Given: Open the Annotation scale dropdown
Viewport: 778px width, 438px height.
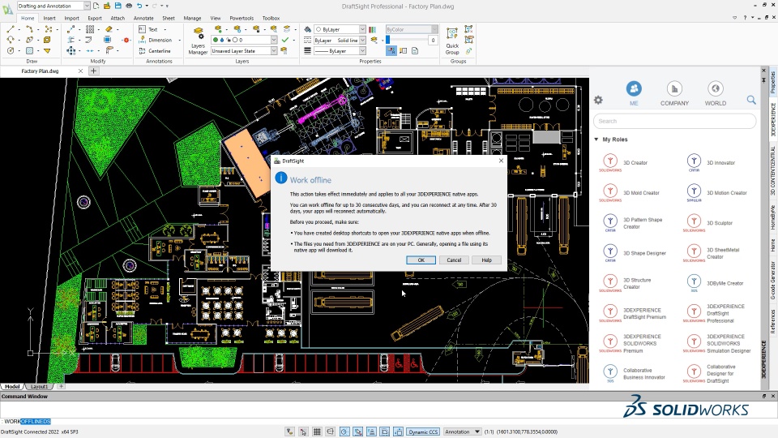Looking at the screenshot, I should click(462, 432).
